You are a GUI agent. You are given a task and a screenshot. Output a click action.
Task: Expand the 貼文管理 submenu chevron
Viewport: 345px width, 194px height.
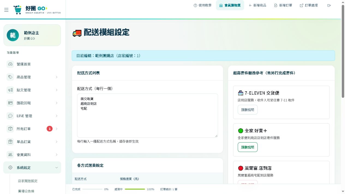(x=56, y=90)
